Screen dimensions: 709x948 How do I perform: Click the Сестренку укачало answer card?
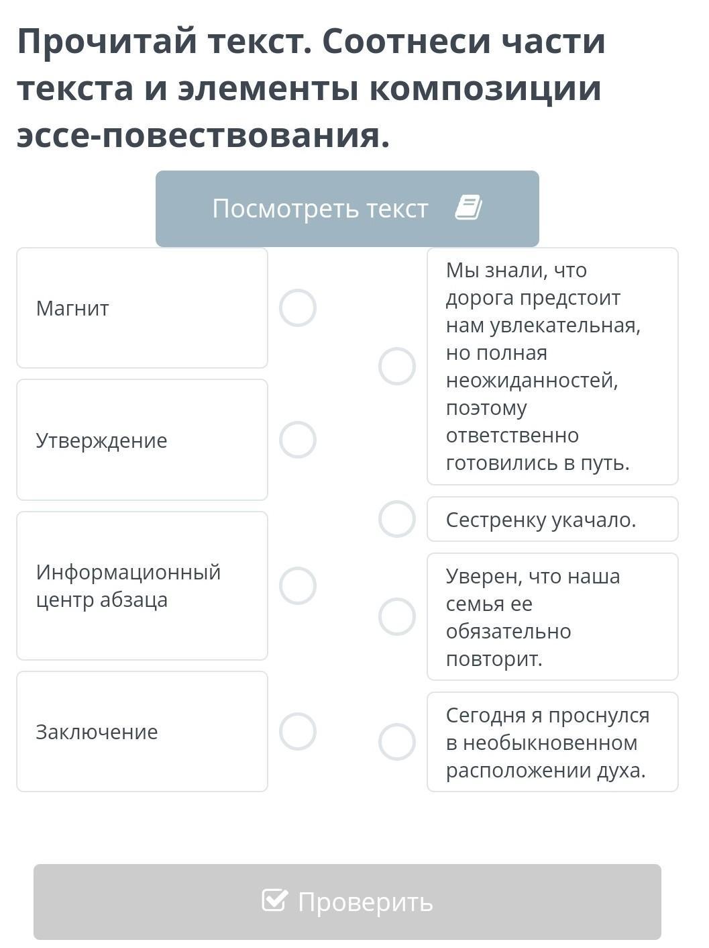pyautogui.click(x=553, y=519)
